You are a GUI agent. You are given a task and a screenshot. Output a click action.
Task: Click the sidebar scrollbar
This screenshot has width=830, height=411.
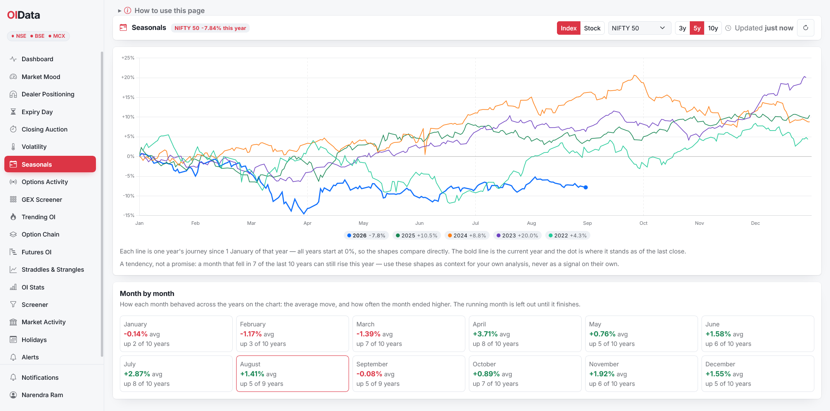102,204
